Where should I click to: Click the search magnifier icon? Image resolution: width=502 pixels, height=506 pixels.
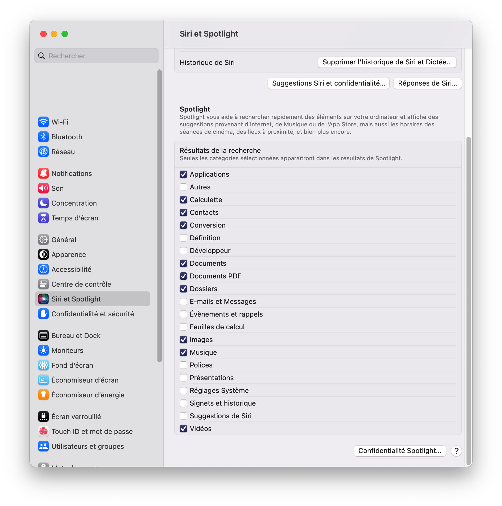tap(41, 56)
